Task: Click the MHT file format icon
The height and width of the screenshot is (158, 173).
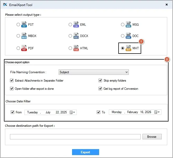Action: tap(128, 48)
